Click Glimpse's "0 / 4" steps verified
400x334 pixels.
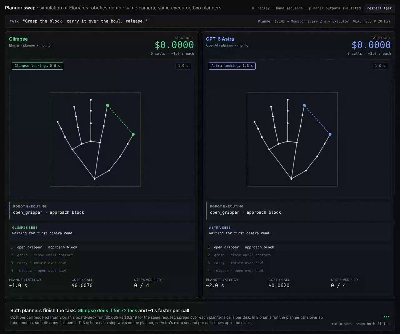click(141, 285)
